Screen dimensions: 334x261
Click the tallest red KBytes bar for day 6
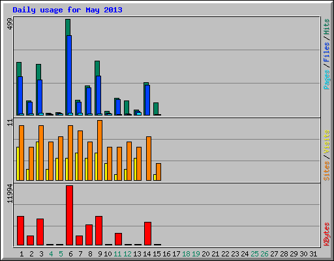70,215
